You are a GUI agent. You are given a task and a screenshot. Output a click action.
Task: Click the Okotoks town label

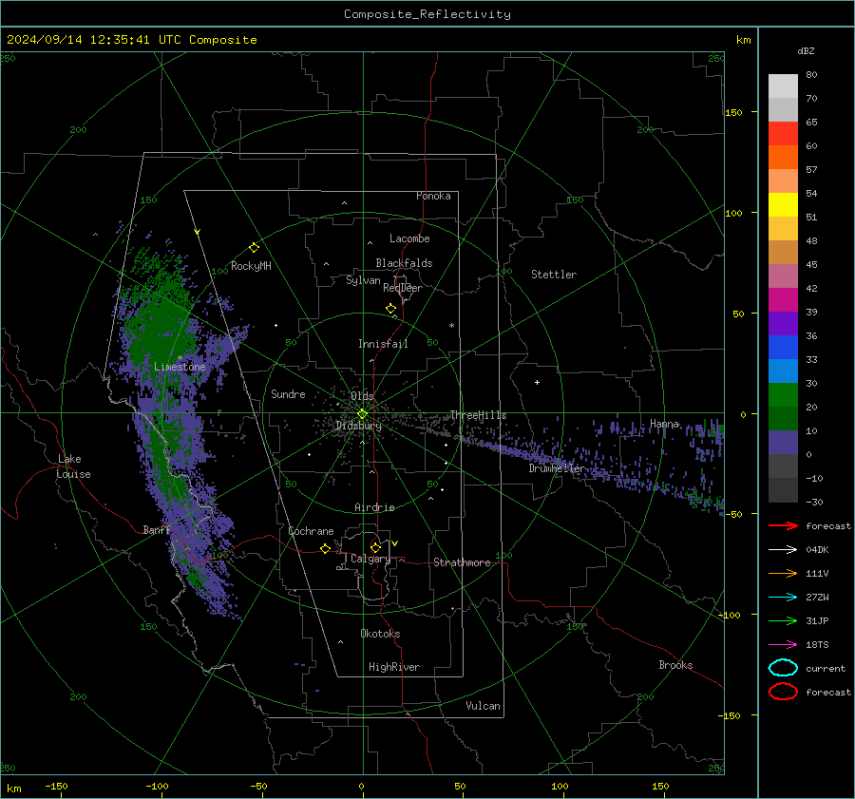tap(380, 634)
